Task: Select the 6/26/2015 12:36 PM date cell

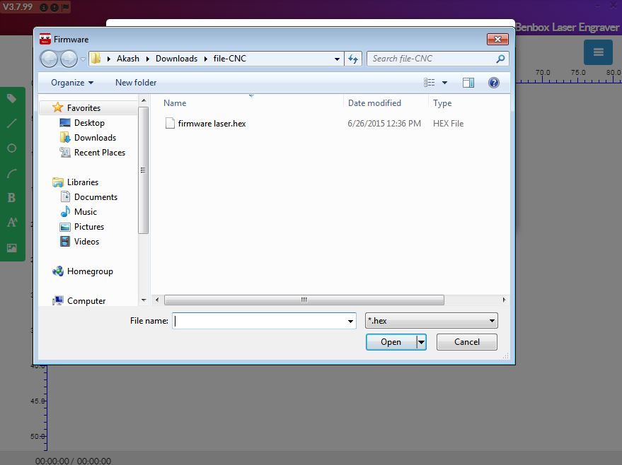Action: pyautogui.click(x=384, y=123)
